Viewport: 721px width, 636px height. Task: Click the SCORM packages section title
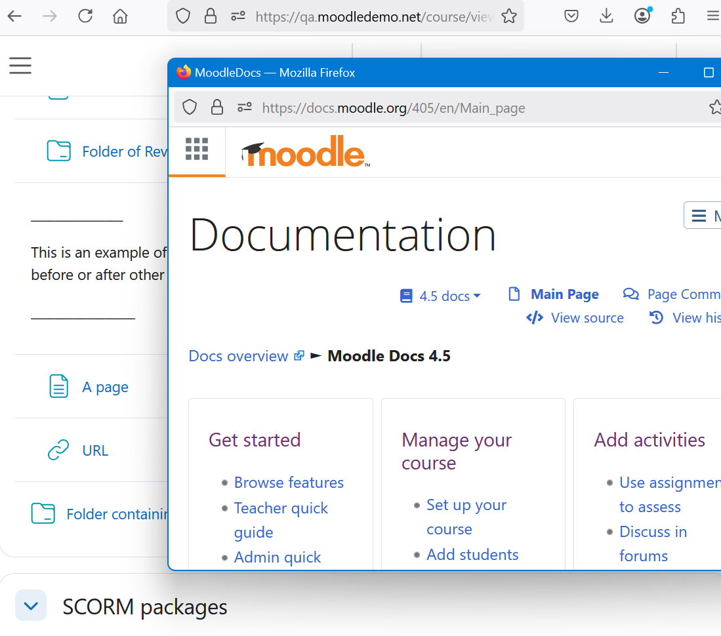click(x=145, y=606)
